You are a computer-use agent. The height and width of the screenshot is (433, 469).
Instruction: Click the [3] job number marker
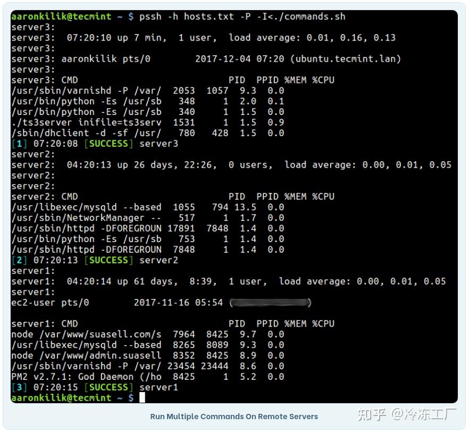(19, 387)
